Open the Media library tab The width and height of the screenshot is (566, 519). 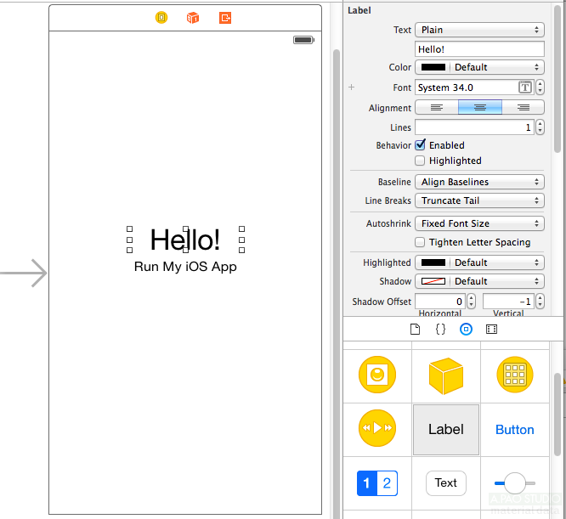491,329
